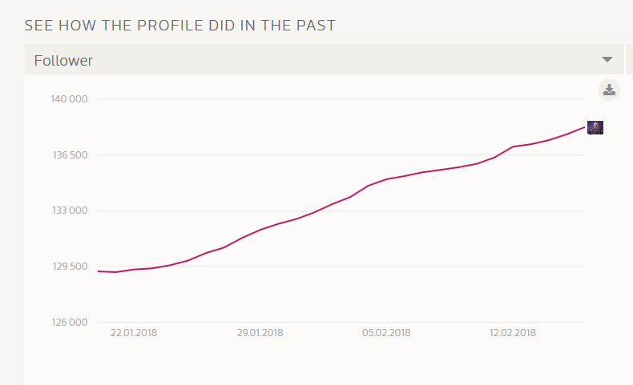Click the download chart icon
Image resolution: width=633 pixels, height=385 pixels.
click(609, 90)
